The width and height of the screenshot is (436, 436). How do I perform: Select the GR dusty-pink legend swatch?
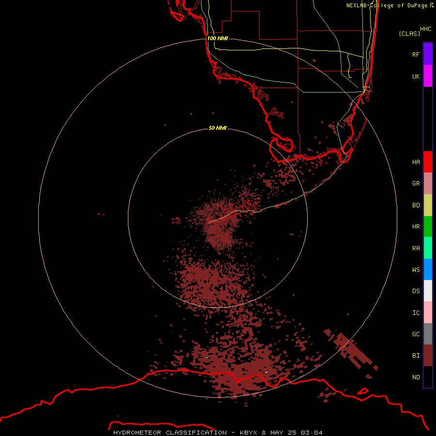click(x=428, y=184)
